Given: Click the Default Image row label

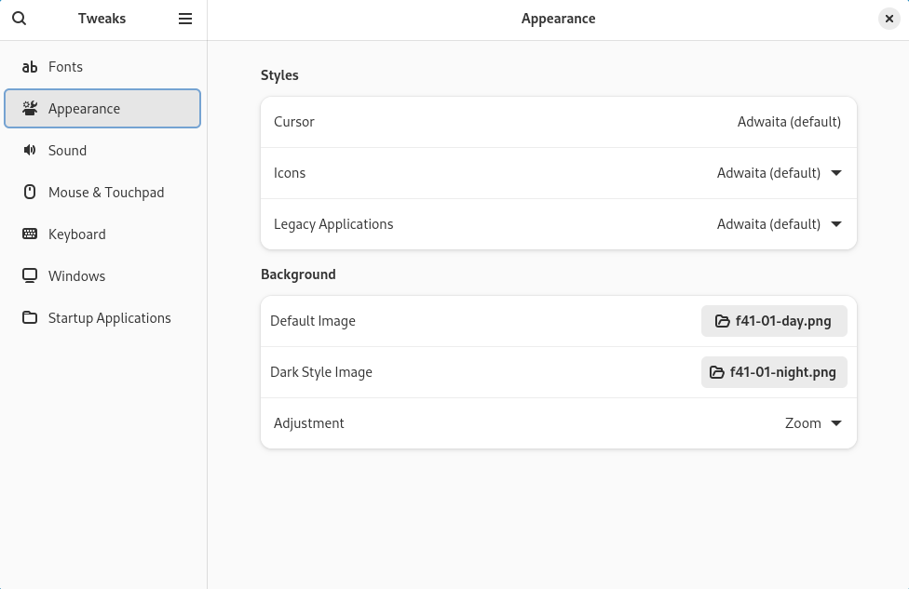Looking at the screenshot, I should (313, 321).
